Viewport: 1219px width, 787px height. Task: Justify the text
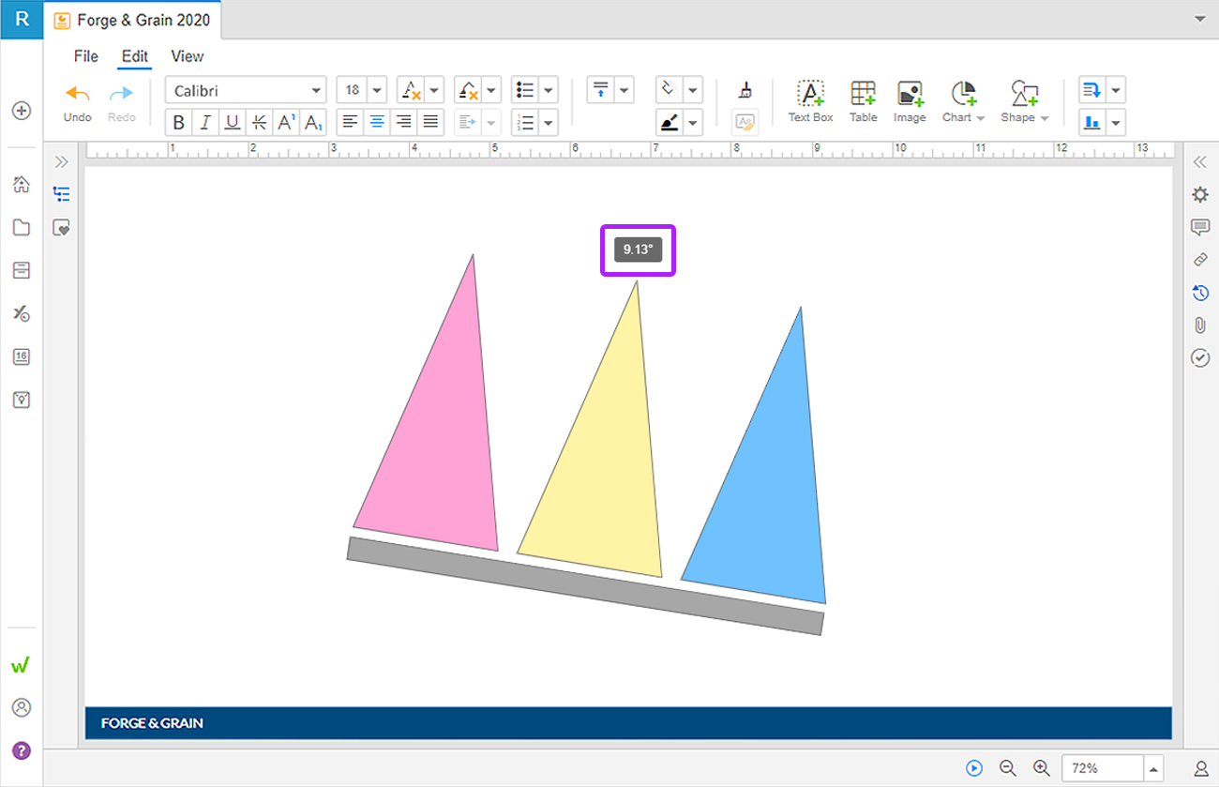coord(430,122)
